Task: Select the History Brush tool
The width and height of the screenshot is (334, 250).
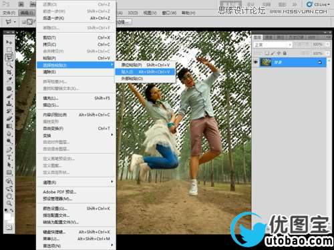Action: click(x=9, y=111)
